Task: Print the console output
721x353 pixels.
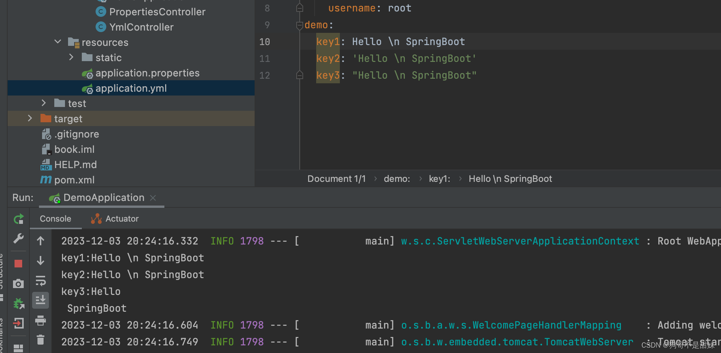Action: coord(41,320)
